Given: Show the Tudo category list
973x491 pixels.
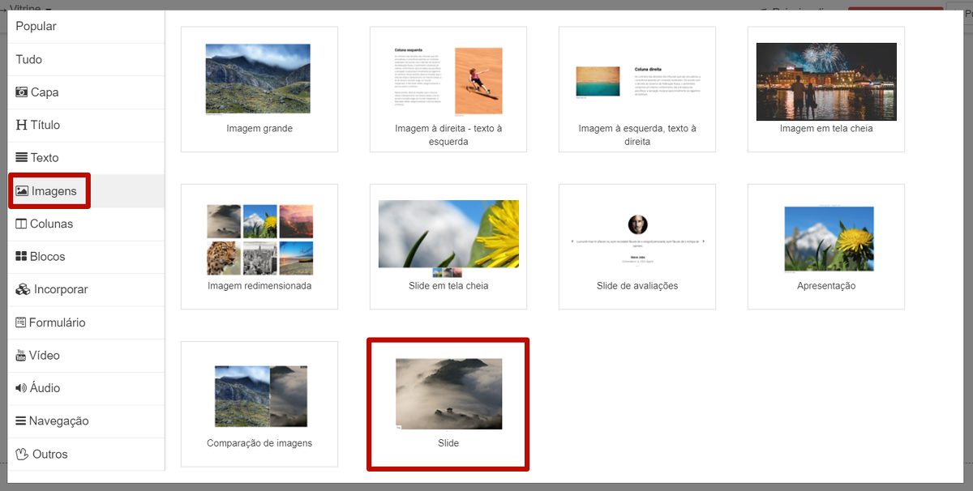Looking at the screenshot, I should [x=29, y=59].
